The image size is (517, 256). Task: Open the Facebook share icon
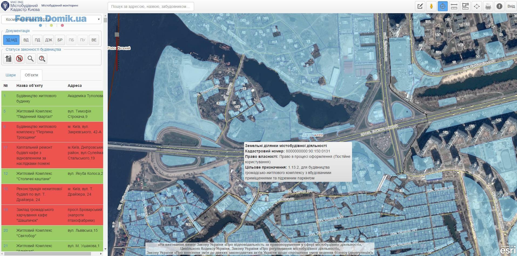[x=499, y=6]
